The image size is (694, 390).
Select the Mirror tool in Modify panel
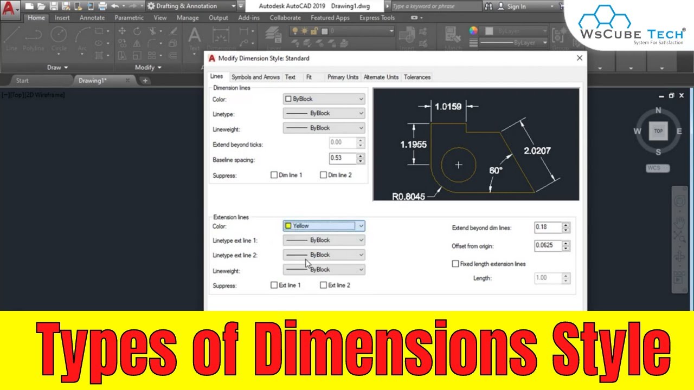tap(137, 43)
